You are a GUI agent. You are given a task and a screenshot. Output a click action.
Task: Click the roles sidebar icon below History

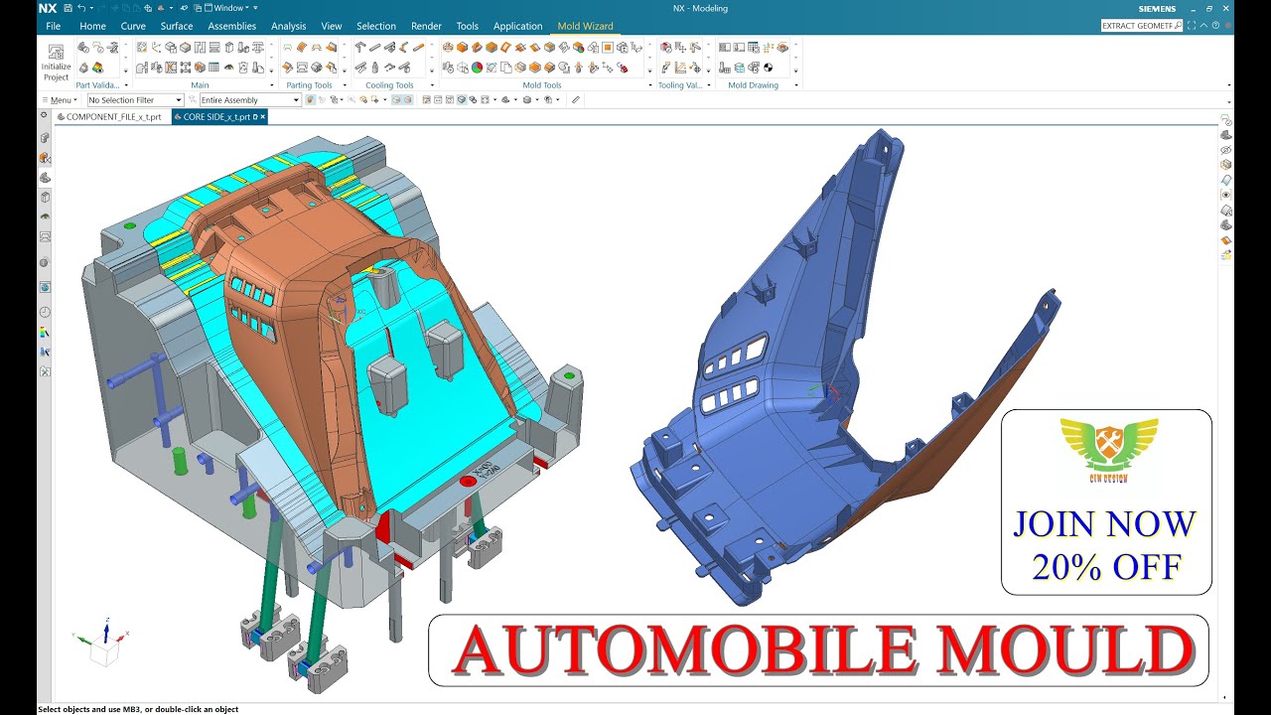45,332
